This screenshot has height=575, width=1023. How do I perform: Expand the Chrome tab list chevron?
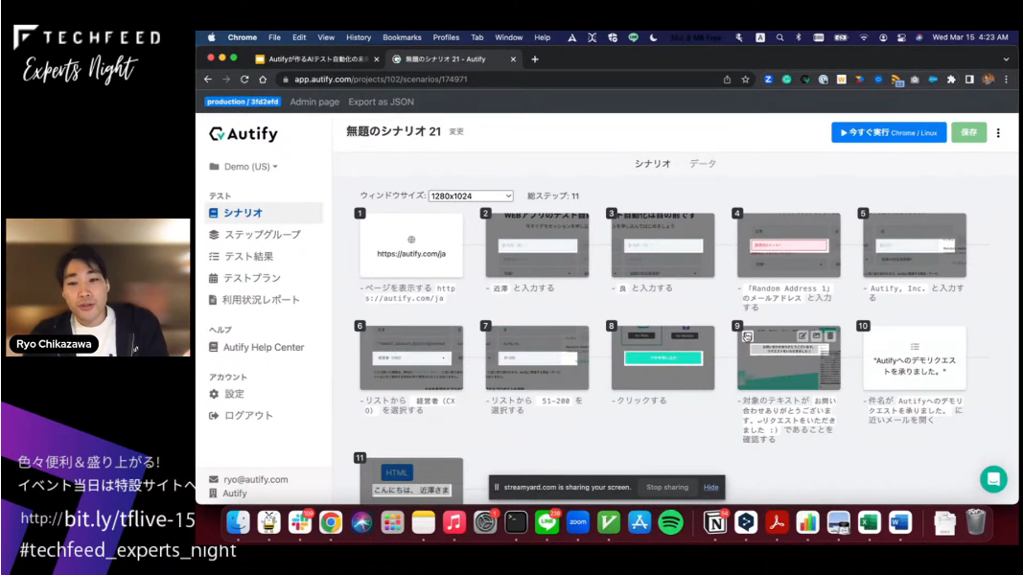(1006, 58)
